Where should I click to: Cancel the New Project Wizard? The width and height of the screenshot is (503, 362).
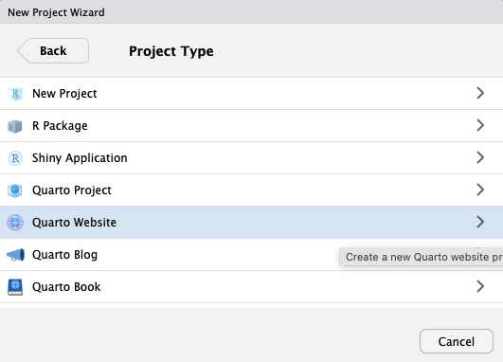457,341
